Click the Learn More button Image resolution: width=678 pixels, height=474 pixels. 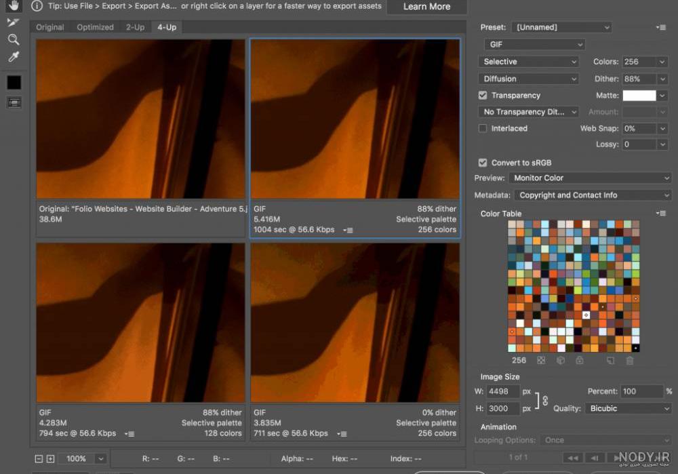[x=426, y=7]
